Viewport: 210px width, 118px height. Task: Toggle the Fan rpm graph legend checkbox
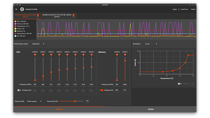pos(15,36)
